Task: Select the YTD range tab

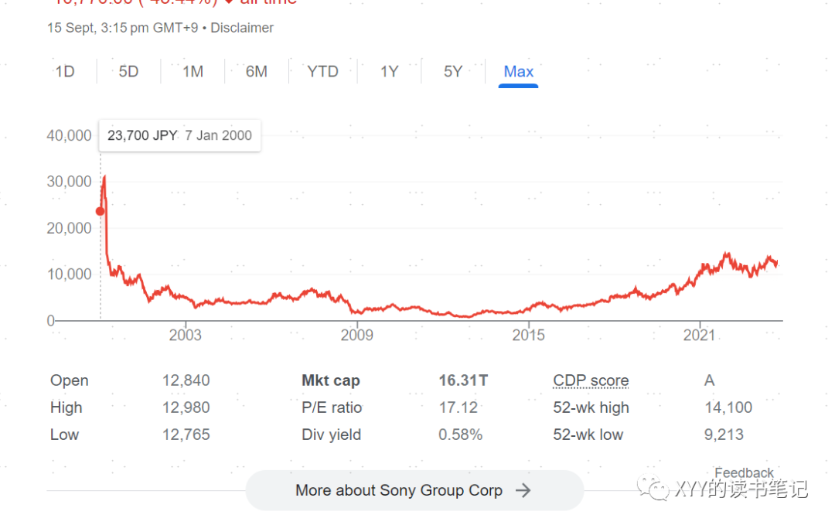Action: point(322,72)
